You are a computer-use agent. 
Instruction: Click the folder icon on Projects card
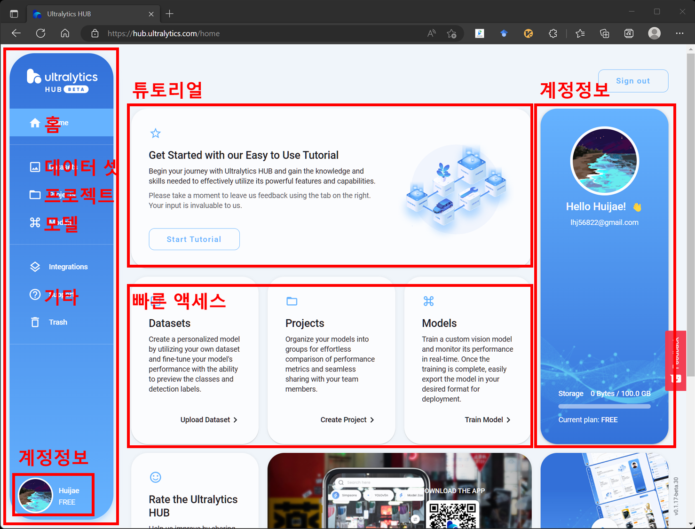click(292, 301)
